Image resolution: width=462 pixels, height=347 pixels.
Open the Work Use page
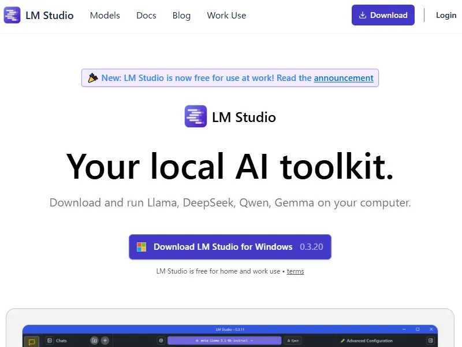[x=226, y=16]
